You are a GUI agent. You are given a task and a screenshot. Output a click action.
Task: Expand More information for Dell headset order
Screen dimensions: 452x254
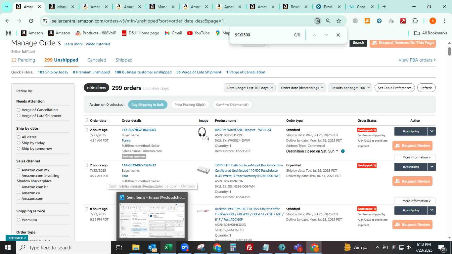coord(415,157)
